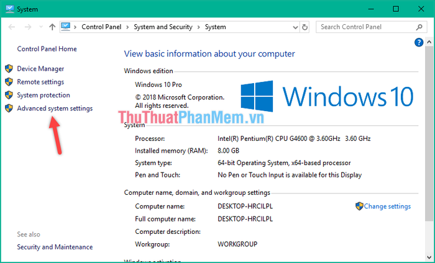Go up one level with Up arrow

pyautogui.click(x=52, y=27)
